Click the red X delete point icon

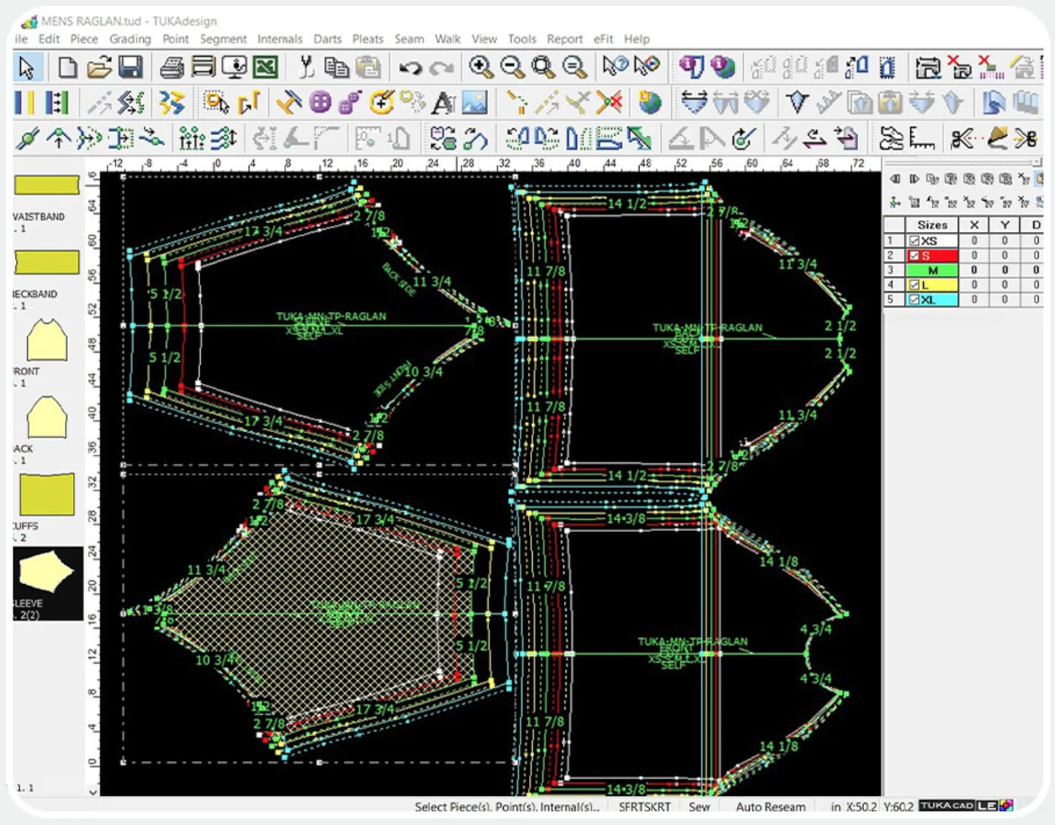click(610, 102)
